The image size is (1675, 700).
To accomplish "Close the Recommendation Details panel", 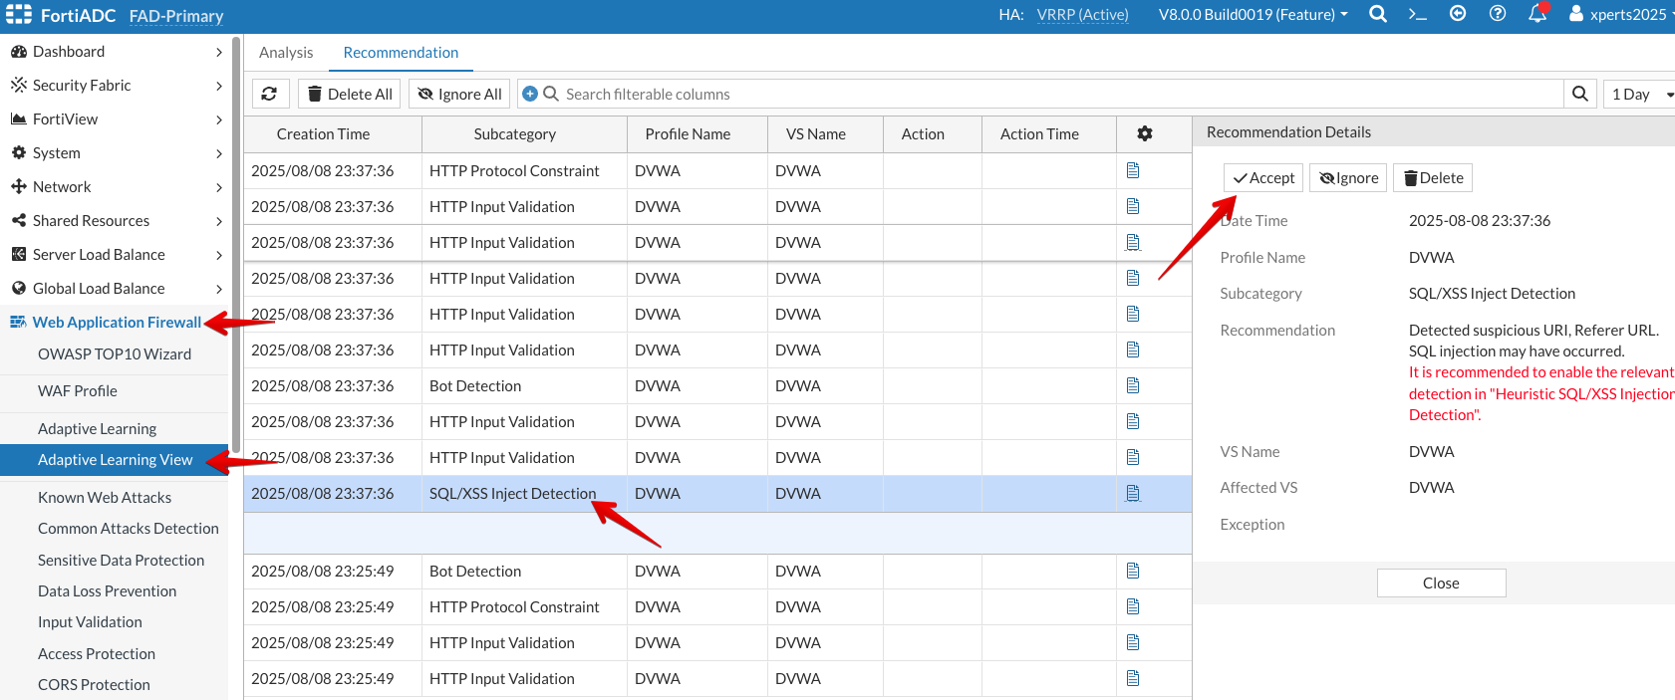I will point(1441,583).
